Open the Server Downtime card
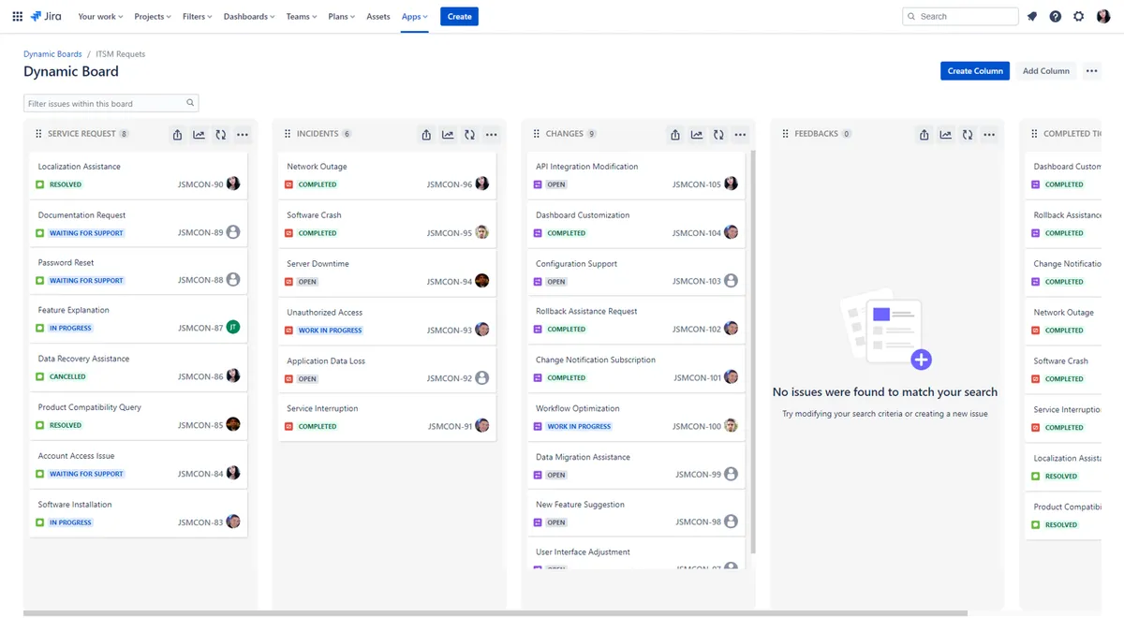The image size is (1124, 632). point(388,272)
